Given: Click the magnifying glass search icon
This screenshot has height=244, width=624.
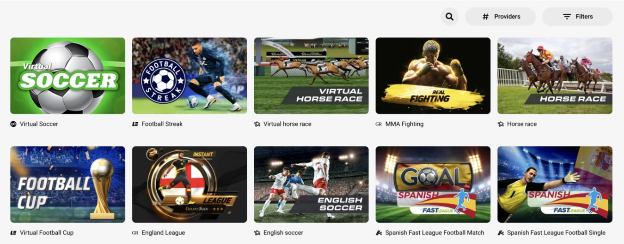Looking at the screenshot, I should 449,17.
